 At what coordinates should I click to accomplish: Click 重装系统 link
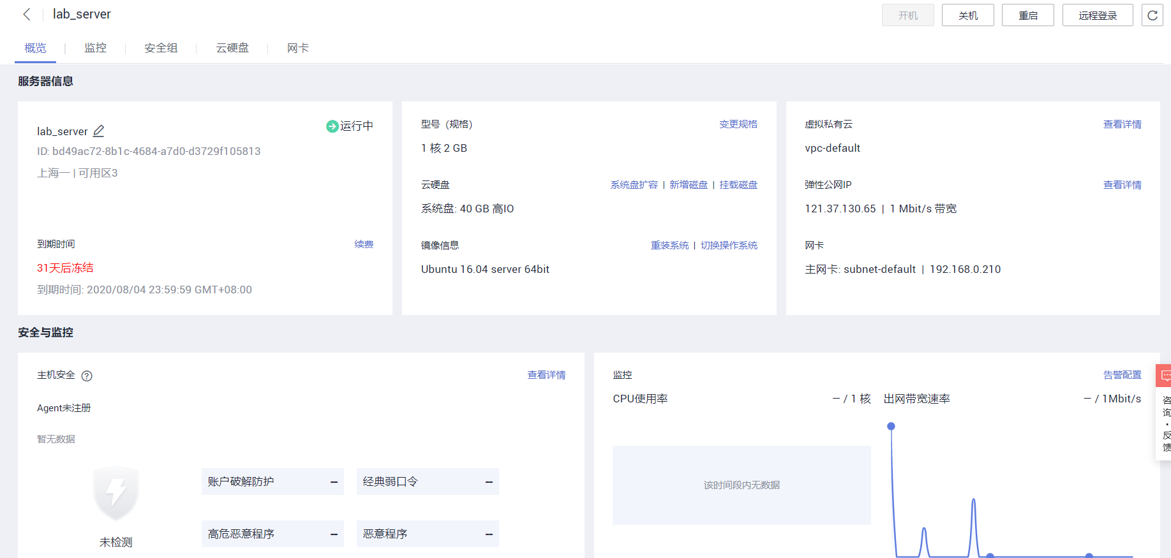[x=669, y=246]
